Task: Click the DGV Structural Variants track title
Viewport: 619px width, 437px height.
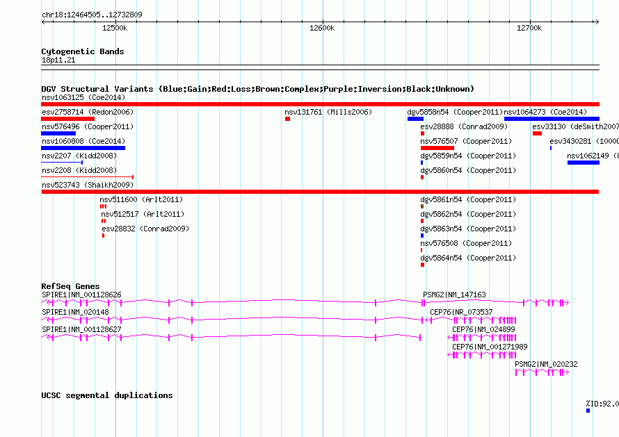Action: (258, 89)
